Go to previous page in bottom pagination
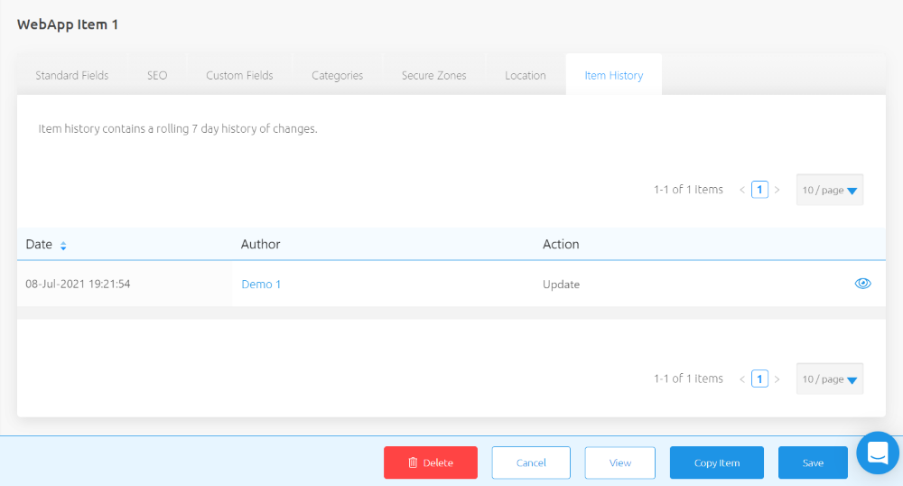The image size is (903, 486). pyautogui.click(x=742, y=379)
